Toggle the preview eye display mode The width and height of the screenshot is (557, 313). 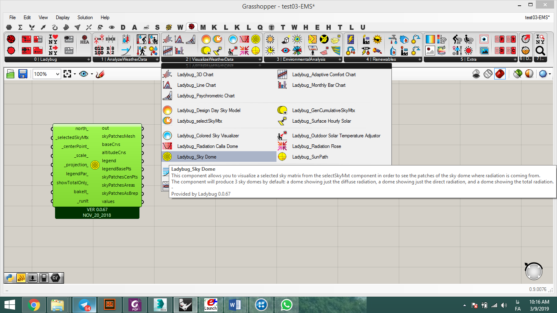pyautogui.click(x=84, y=74)
